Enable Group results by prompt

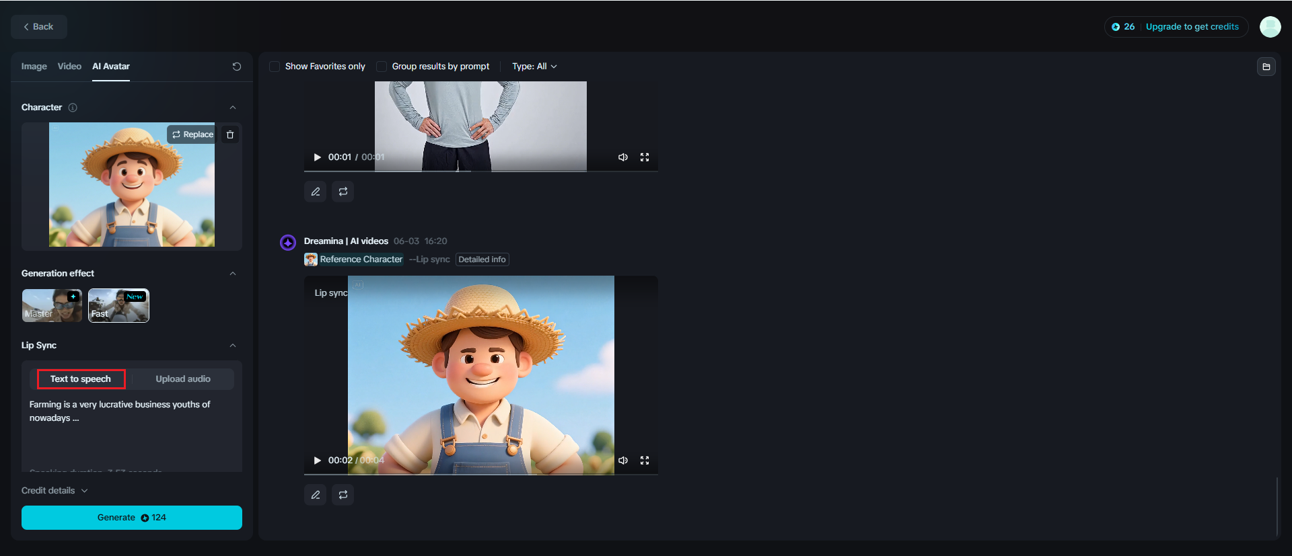click(382, 67)
